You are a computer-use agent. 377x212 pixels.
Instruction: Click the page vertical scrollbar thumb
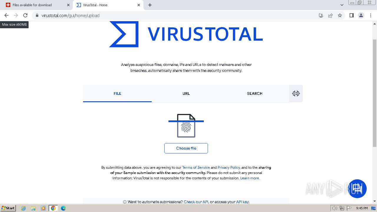[x=375, y=93]
